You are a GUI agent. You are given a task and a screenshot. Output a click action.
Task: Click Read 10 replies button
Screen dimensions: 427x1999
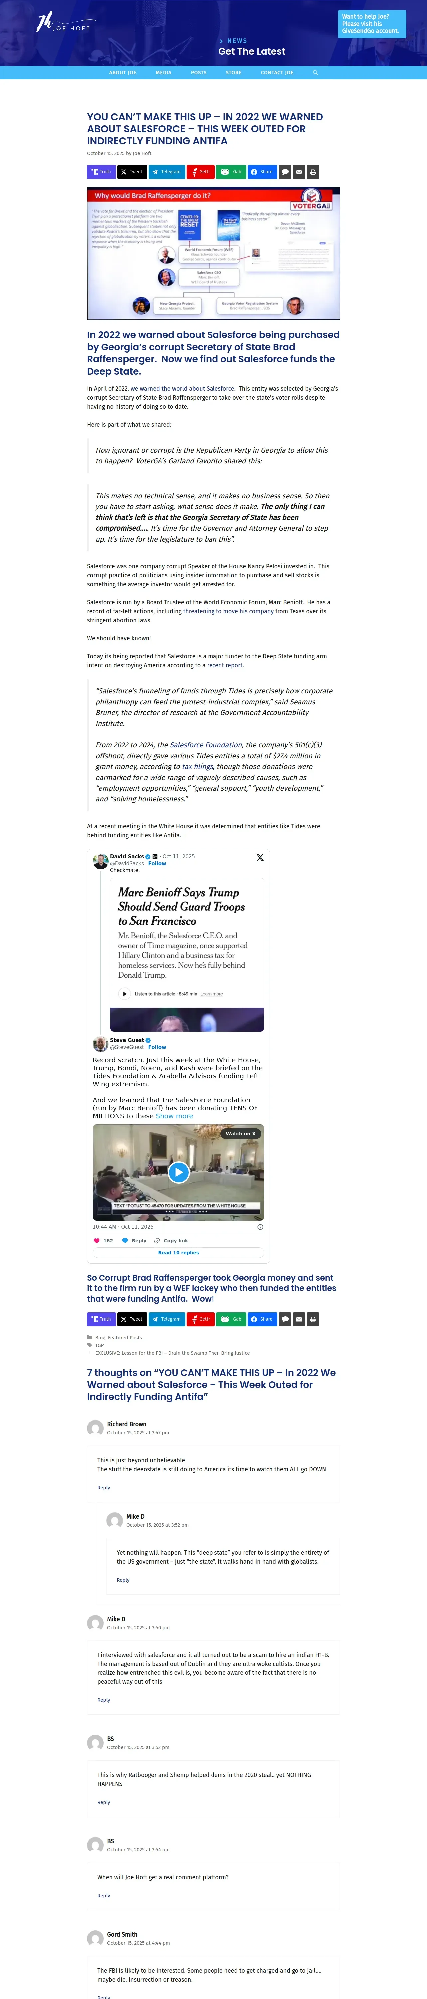[x=178, y=1252]
